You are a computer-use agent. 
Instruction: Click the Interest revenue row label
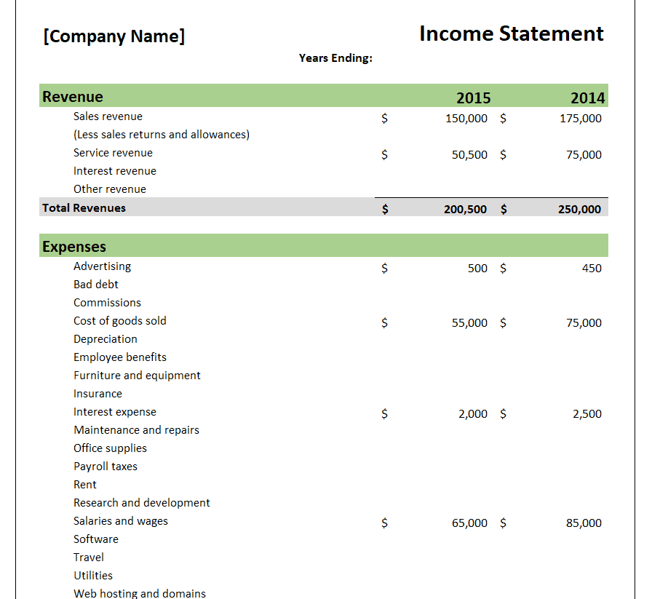pos(115,171)
